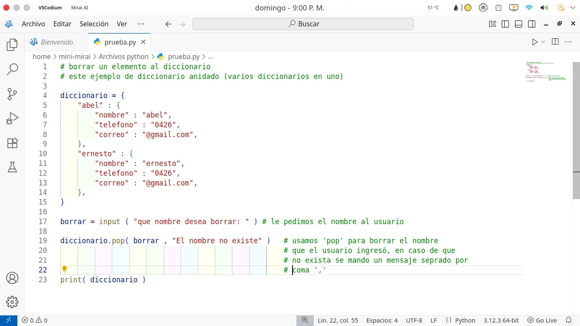Toggle the primary side bar
The width and height of the screenshot is (580, 326).
(x=505, y=24)
